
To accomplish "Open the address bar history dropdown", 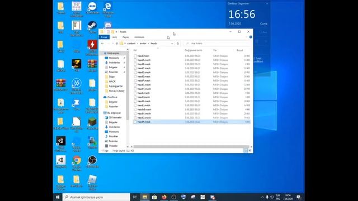I will [x=172, y=44].
